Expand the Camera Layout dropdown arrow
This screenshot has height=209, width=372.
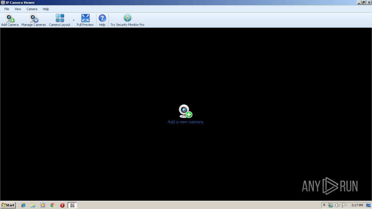pyautogui.click(x=74, y=20)
